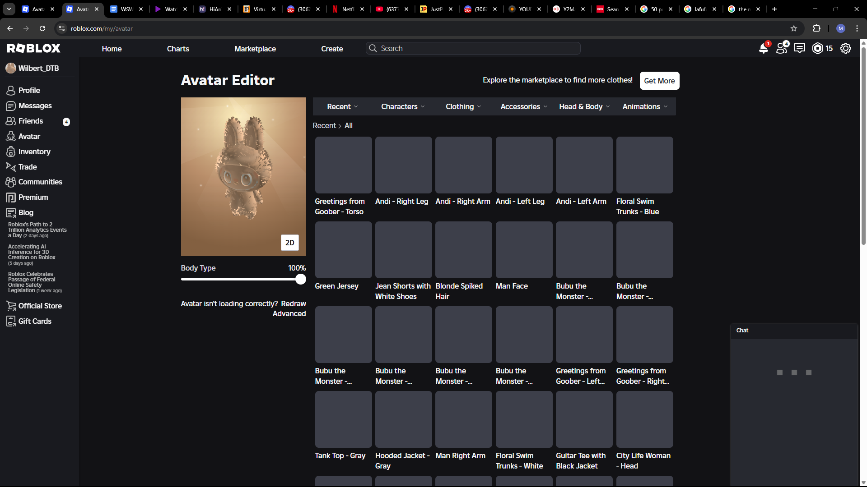Click the Get More button

tap(659, 81)
